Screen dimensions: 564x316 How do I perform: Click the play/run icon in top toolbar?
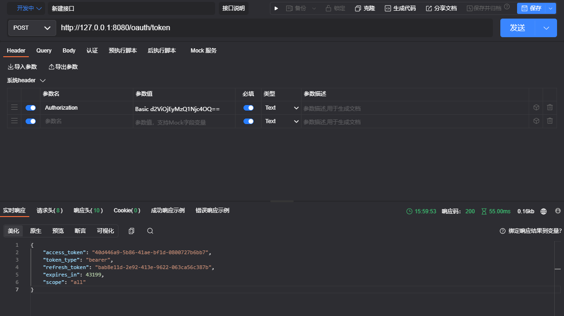[276, 8]
